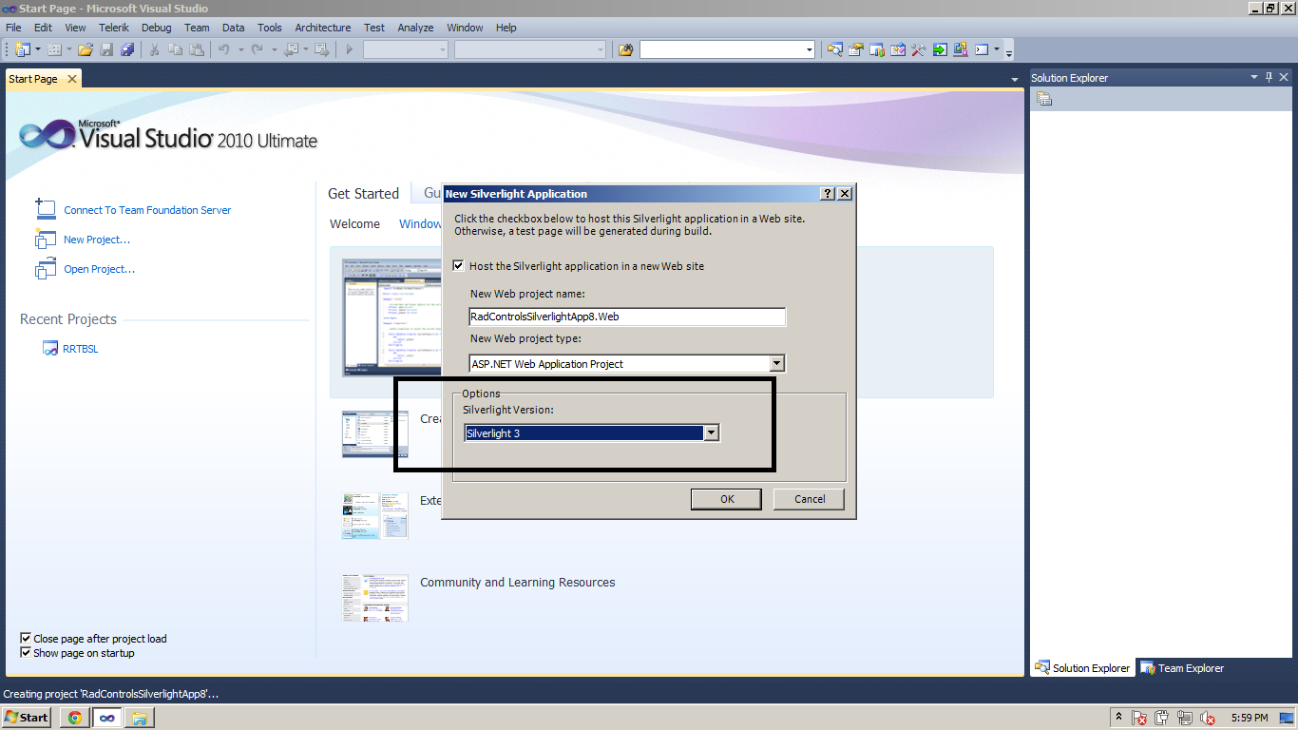Click the Copy toolbar icon

[x=176, y=49]
